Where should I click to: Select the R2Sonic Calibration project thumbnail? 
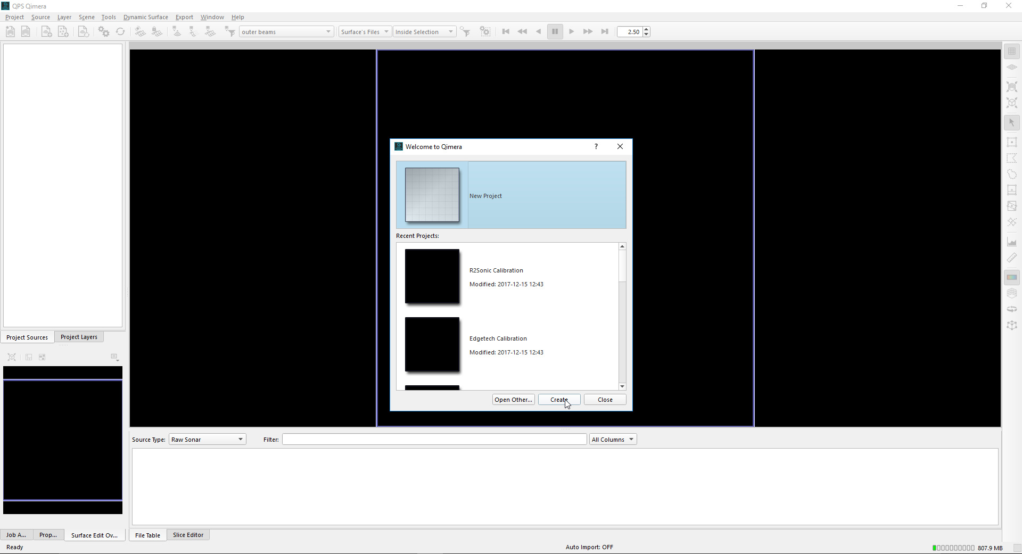point(432,277)
